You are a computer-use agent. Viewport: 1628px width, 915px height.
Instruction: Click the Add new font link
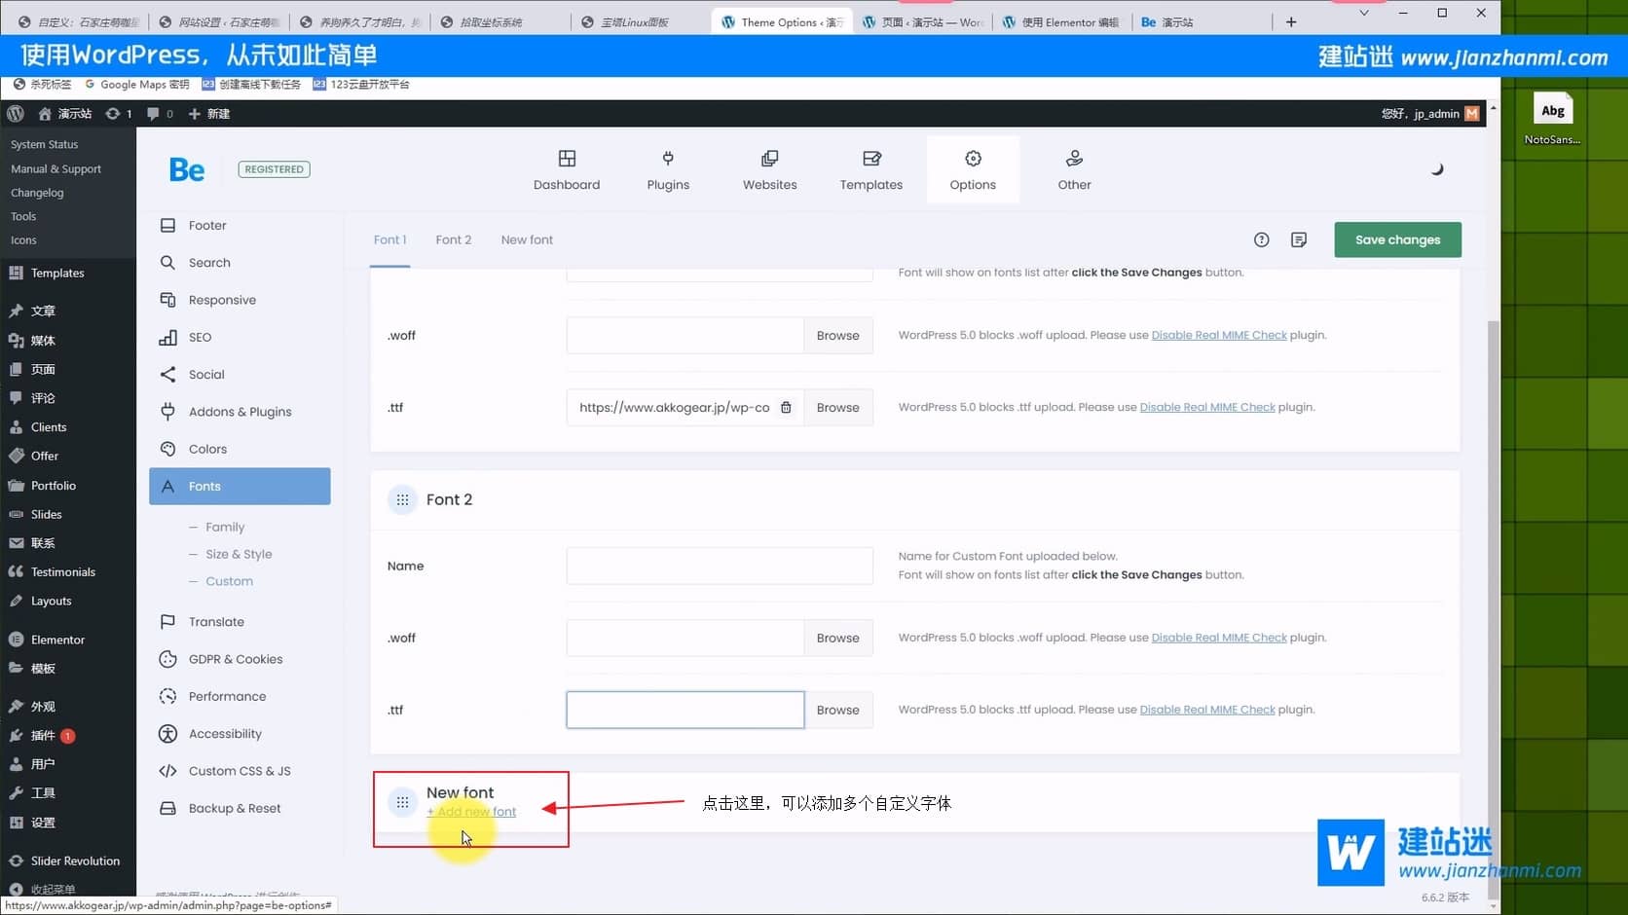(471, 812)
